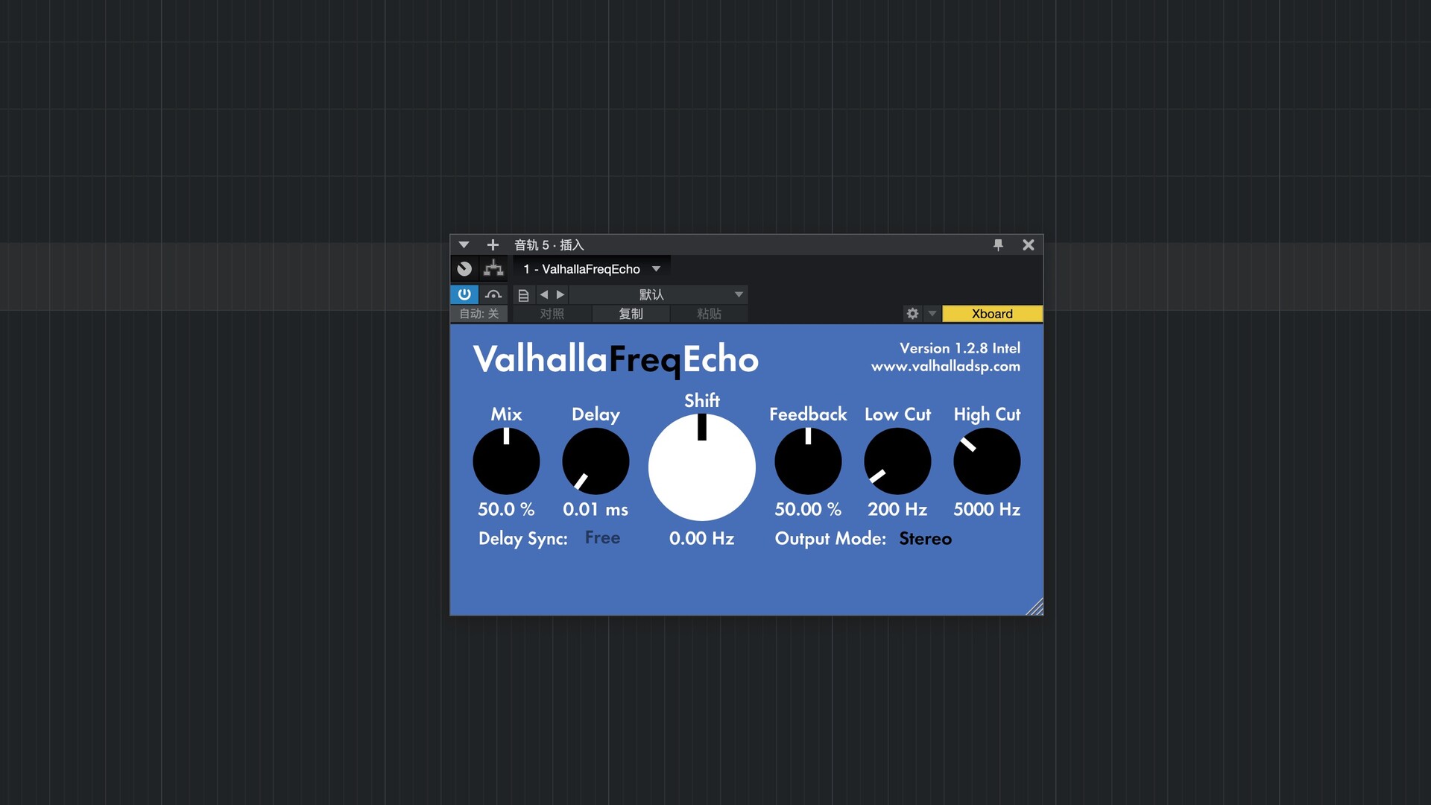1431x805 pixels.
Task: Show the routing view icon
Action: 493,269
